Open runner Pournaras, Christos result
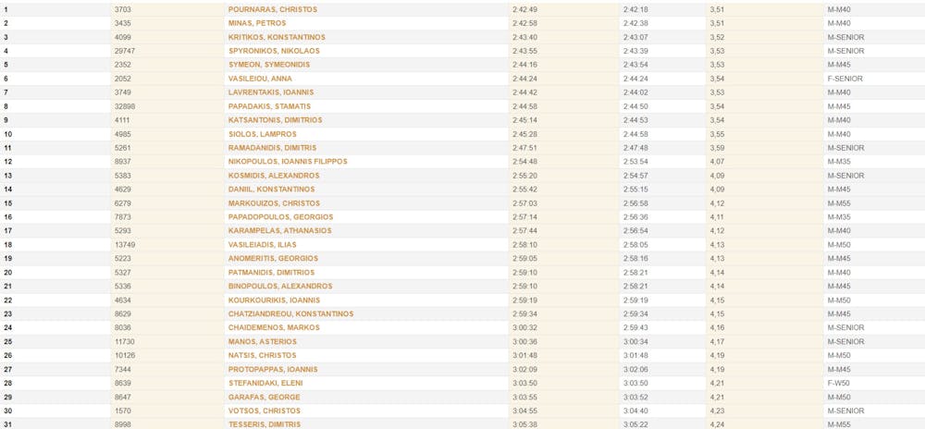This screenshot has width=925, height=429. point(273,9)
